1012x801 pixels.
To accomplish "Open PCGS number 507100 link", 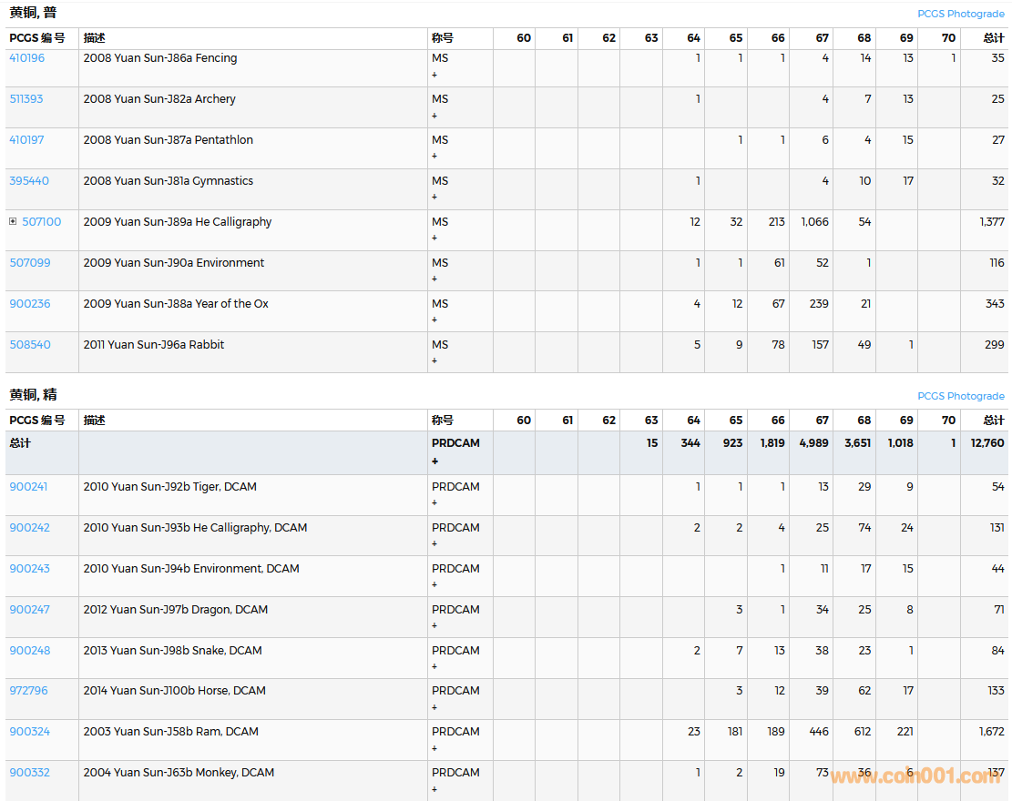I will pyautogui.click(x=42, y=222).
